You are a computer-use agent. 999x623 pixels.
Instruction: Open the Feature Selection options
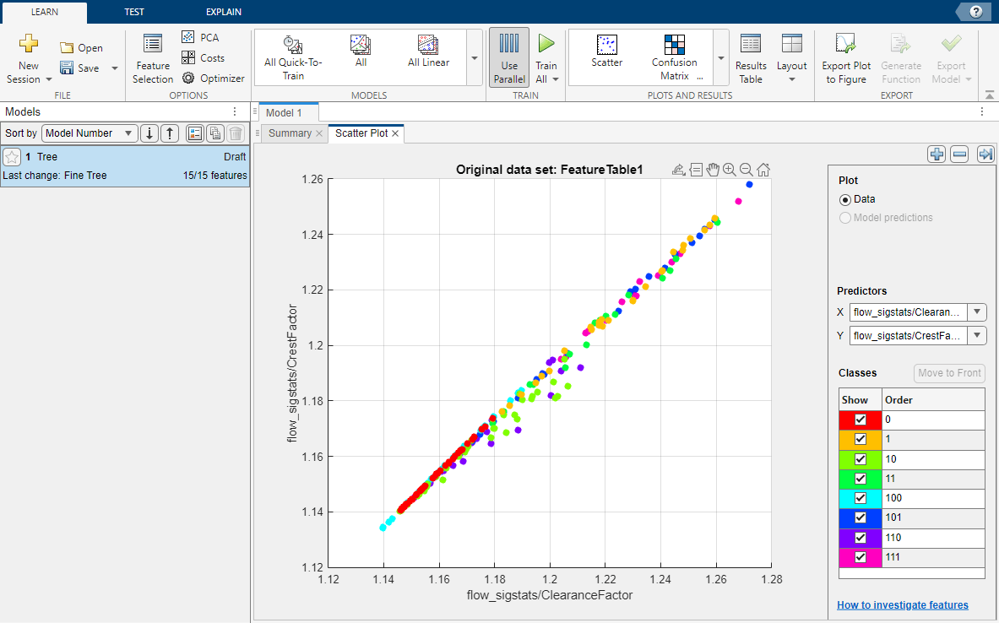point(152,59)
